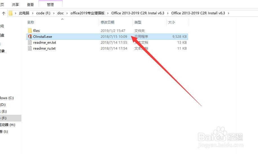Click the readme_ru.txt document icon

30,48
